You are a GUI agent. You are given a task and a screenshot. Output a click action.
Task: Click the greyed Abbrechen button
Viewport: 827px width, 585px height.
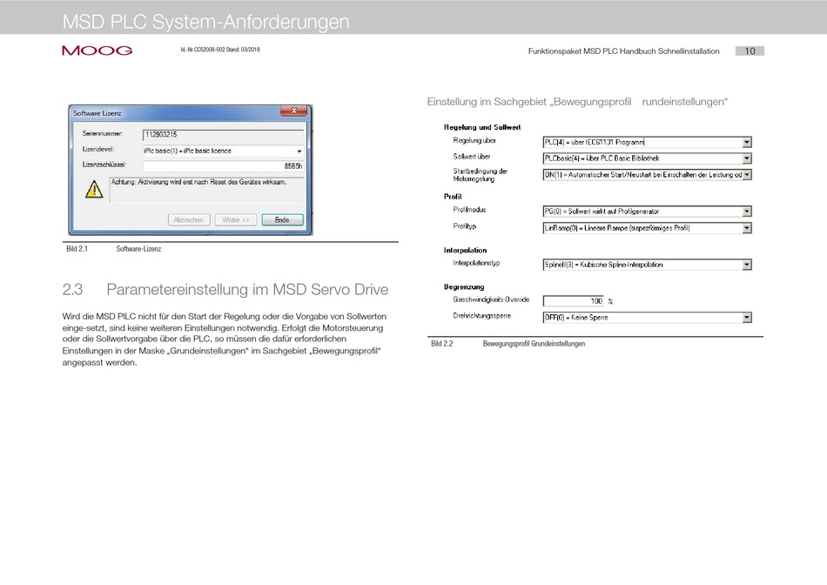[189, 220]
